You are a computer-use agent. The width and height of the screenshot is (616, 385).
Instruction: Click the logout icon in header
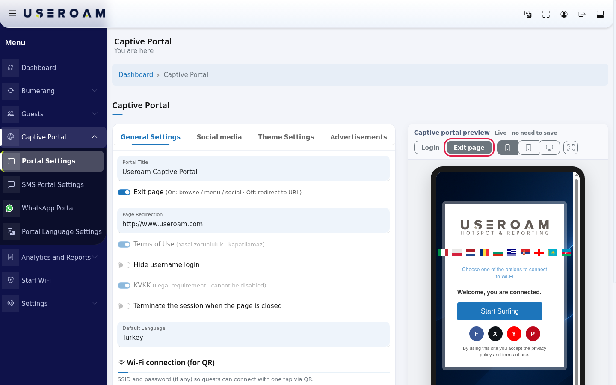tap(582, 14)
